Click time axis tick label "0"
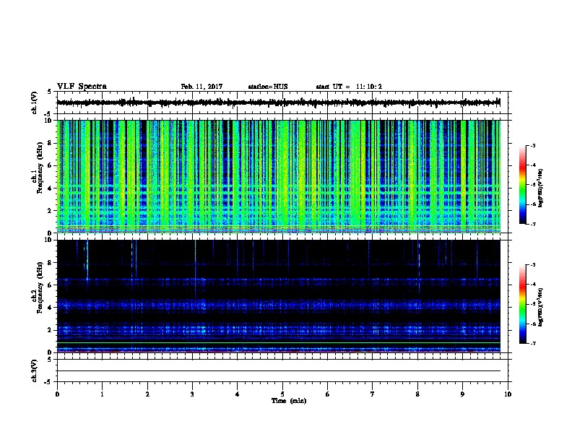This screenshot has width=572, height=442. (x=57, y=394)
